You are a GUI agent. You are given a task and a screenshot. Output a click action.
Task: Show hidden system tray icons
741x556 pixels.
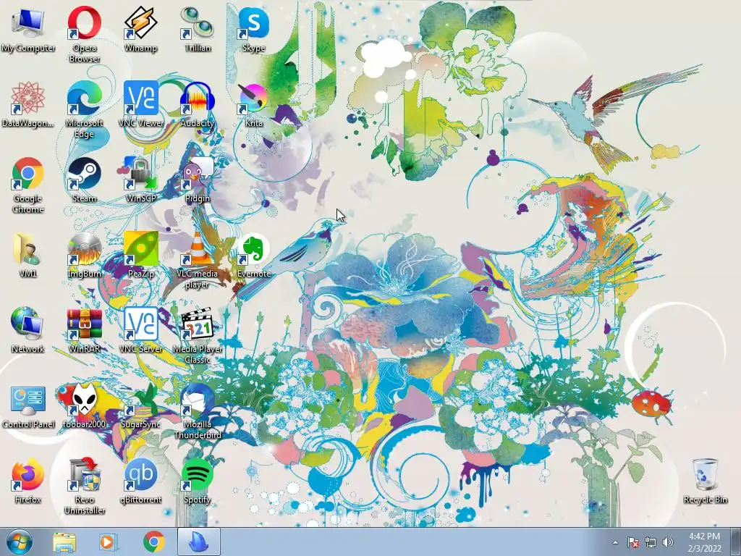(x=615, y=543)
